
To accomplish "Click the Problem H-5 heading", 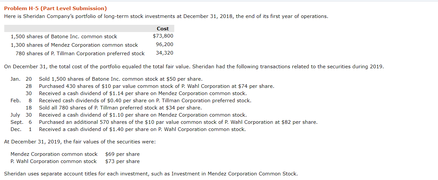I will [x=55, y=8].
